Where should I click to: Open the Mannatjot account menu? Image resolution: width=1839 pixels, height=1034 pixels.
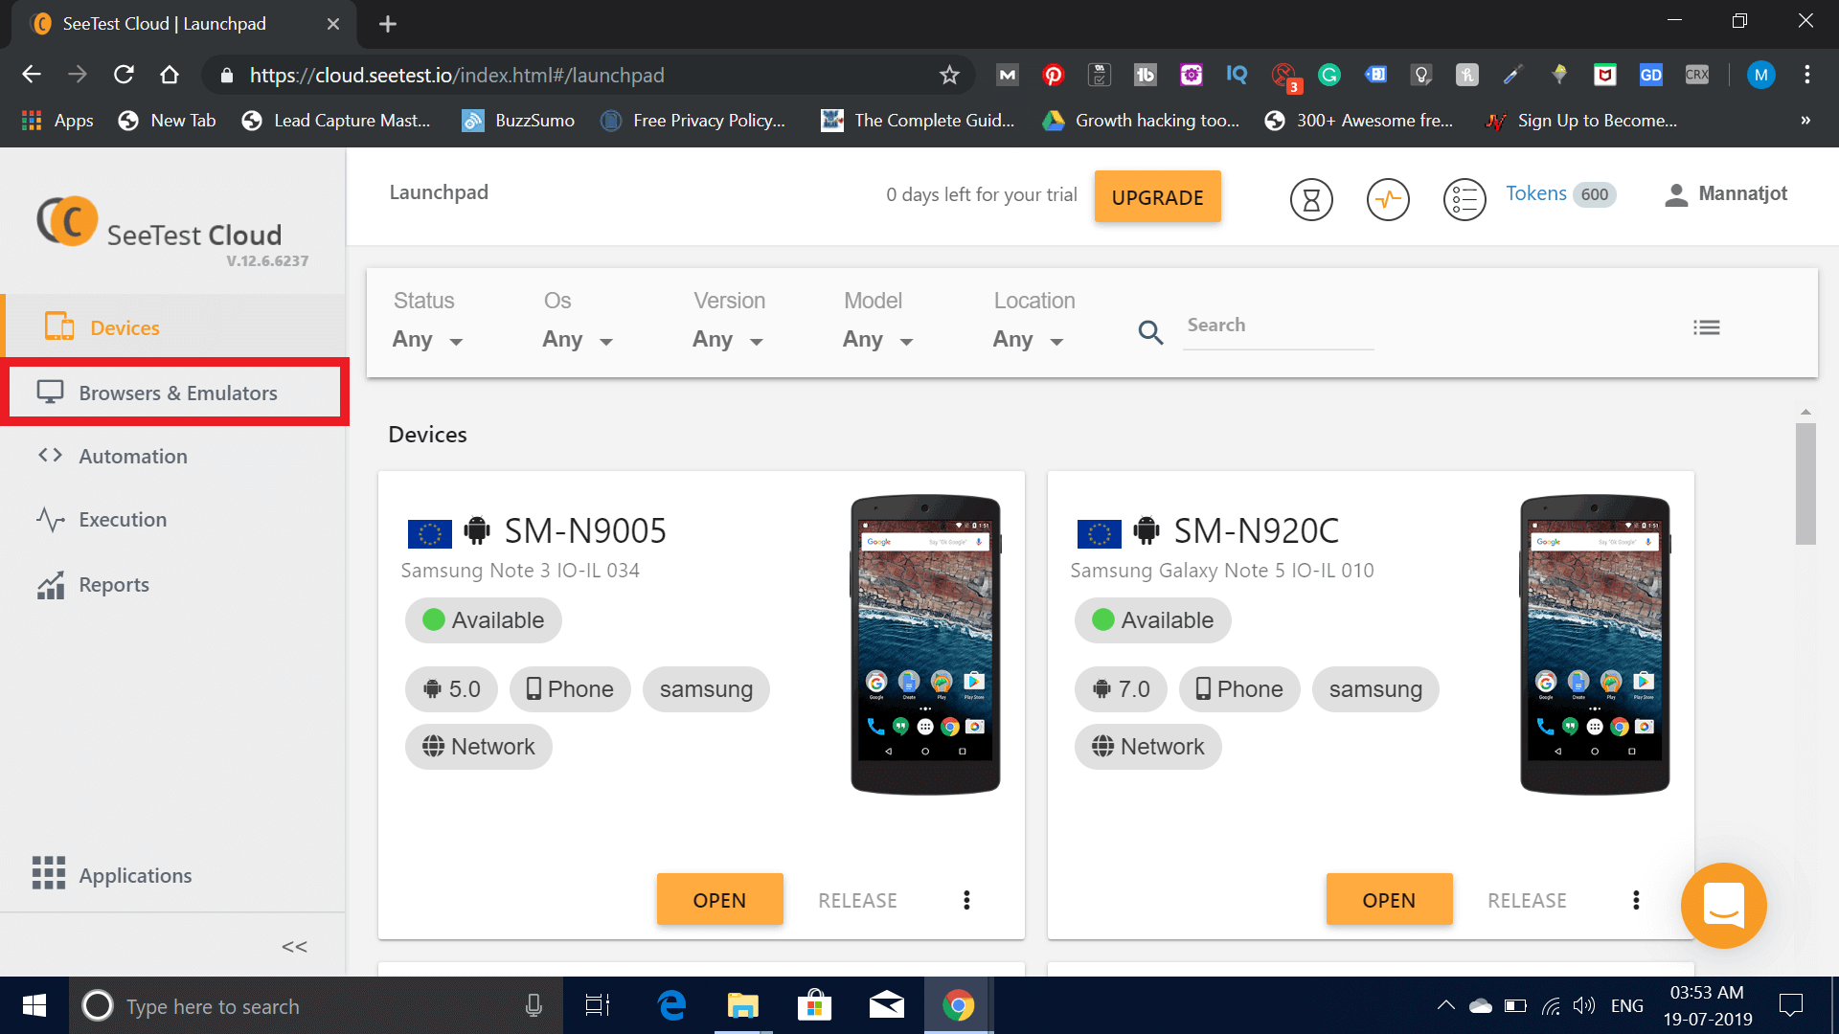1724,193
